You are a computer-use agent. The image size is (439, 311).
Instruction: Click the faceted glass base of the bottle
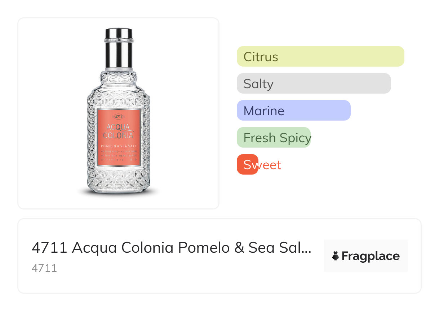(x=119, y=182)
